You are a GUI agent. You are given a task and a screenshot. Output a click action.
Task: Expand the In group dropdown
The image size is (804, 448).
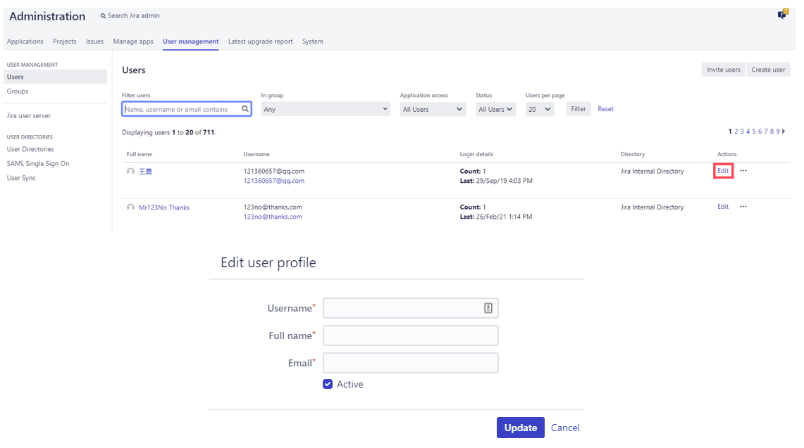point(325,110)
